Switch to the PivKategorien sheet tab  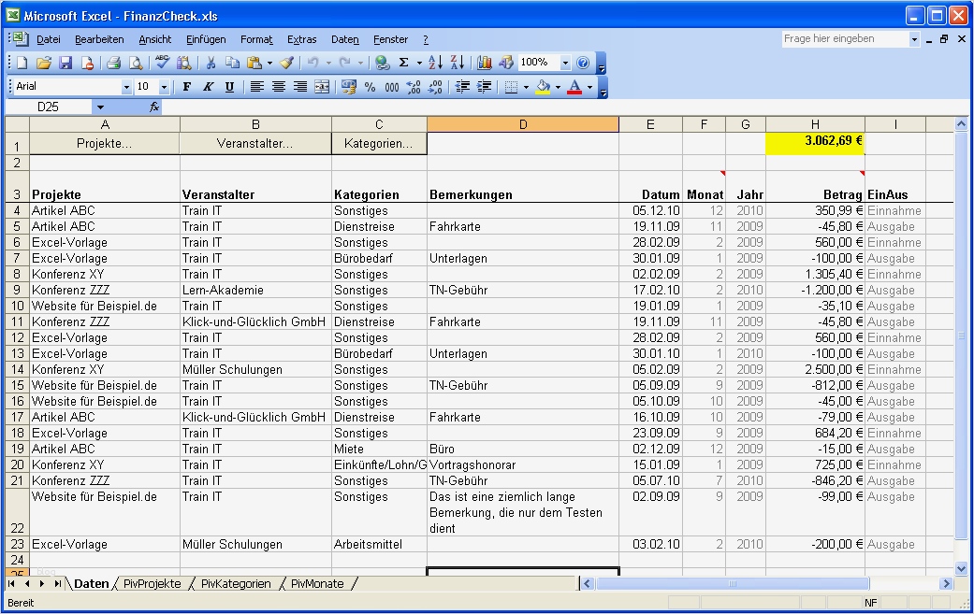[x=236, y=584]
